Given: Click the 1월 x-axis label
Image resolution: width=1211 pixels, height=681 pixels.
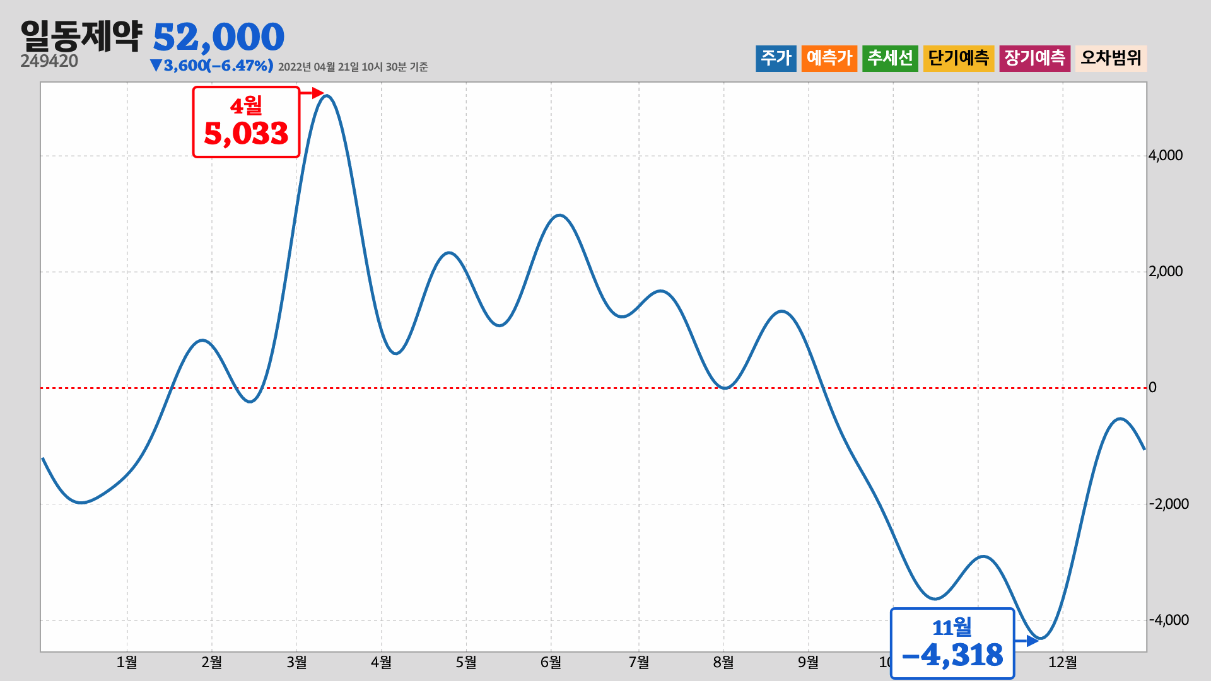Looking at the screenshot, I should (x=127, y=662).
